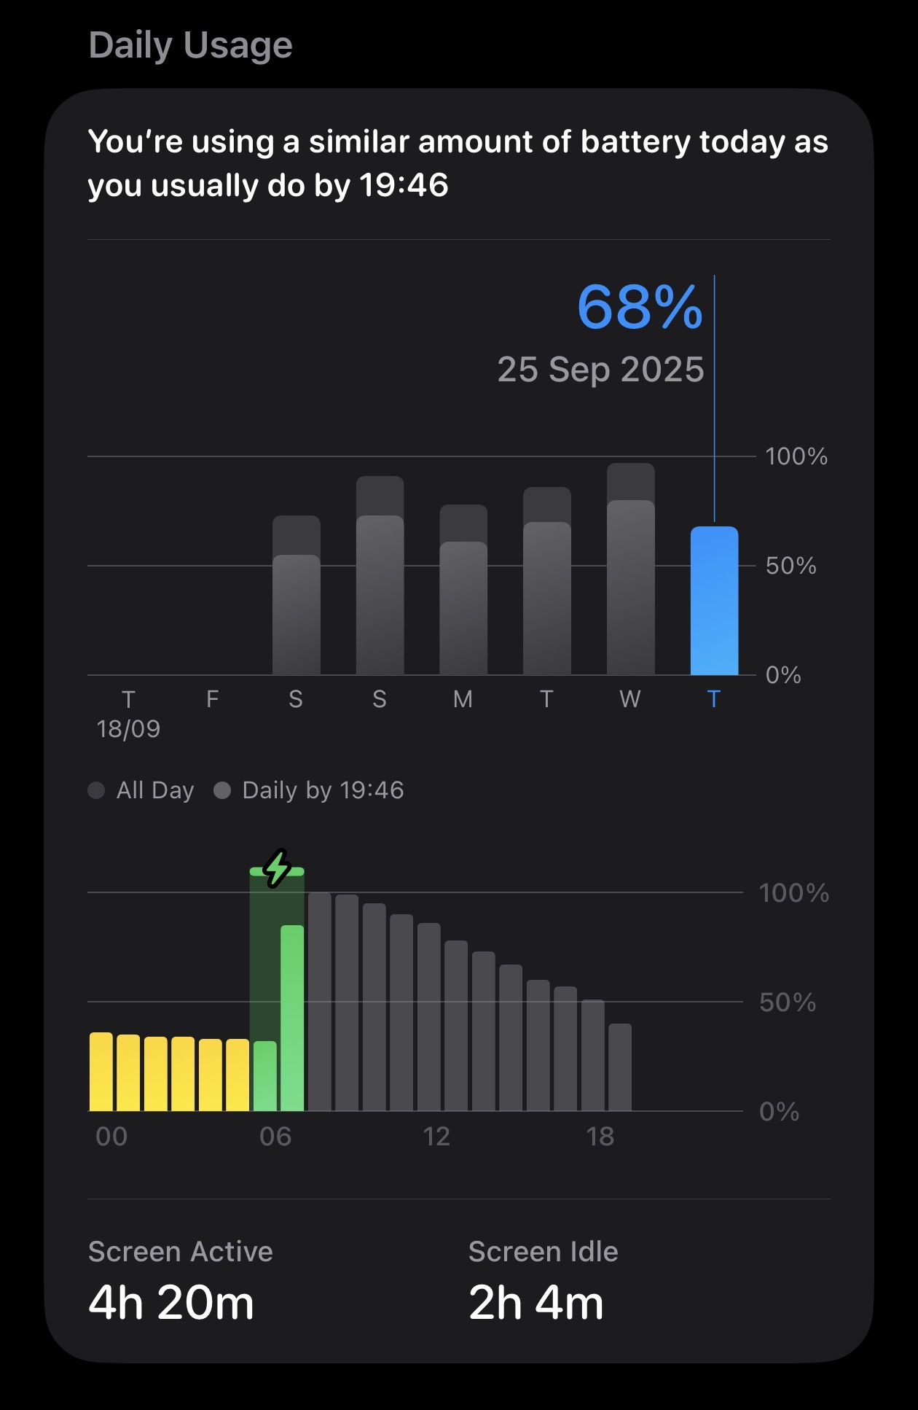918x1410 pixels.
Task: Tap the "Daily by 19:46" legend dot
Action: [x=222, y=790]
